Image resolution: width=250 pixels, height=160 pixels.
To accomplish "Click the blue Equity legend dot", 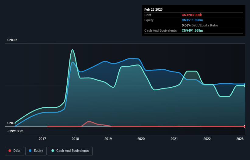I will (30, 151).
